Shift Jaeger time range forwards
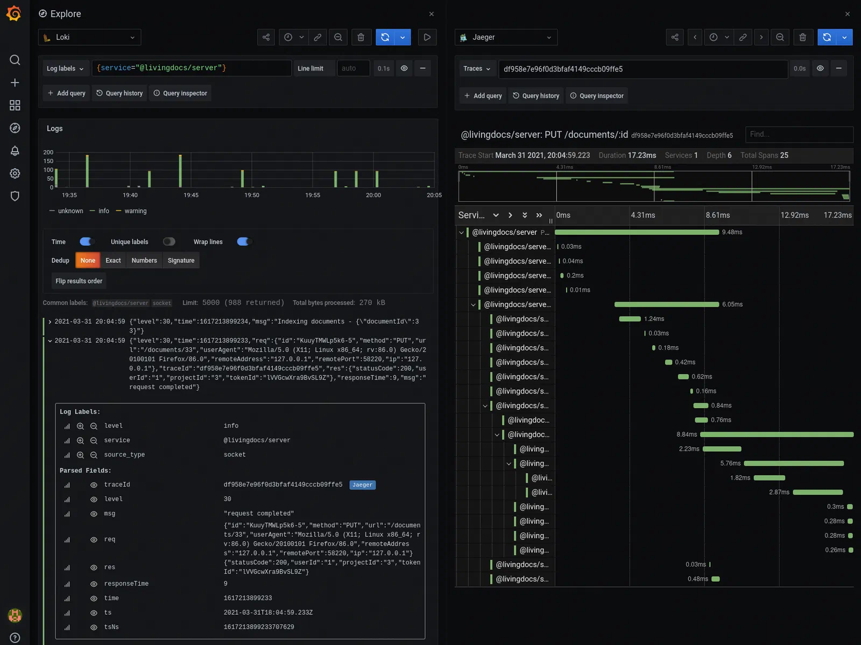 [761, 37]
